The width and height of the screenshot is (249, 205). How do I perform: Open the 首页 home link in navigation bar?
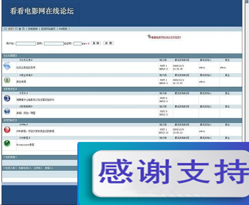click(x=22, y=29)
